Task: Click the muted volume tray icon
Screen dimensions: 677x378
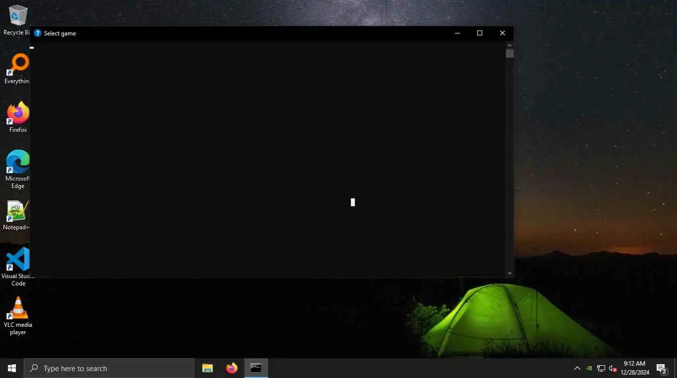Action: tap(613, 368)
